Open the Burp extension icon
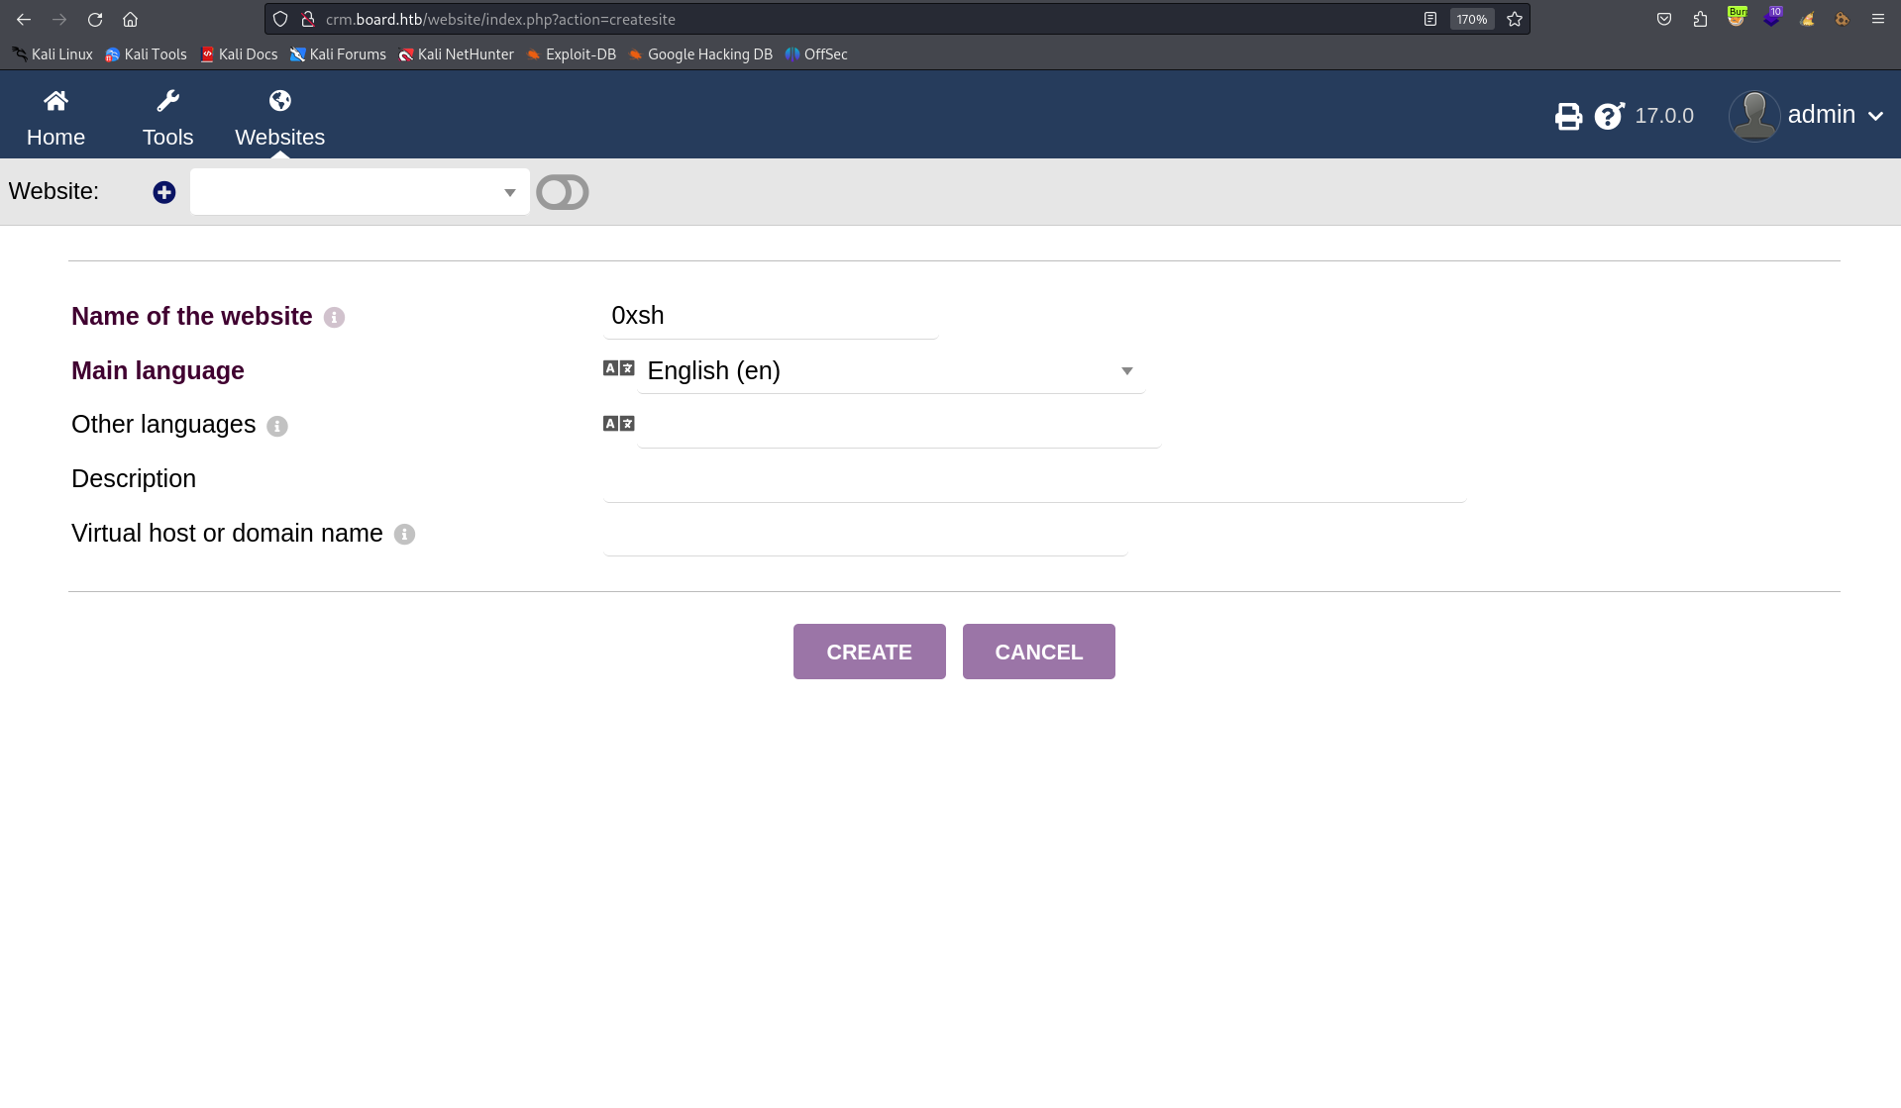The height and width of the screenshot is (1108, 1901). click(x=1736, y=17)
